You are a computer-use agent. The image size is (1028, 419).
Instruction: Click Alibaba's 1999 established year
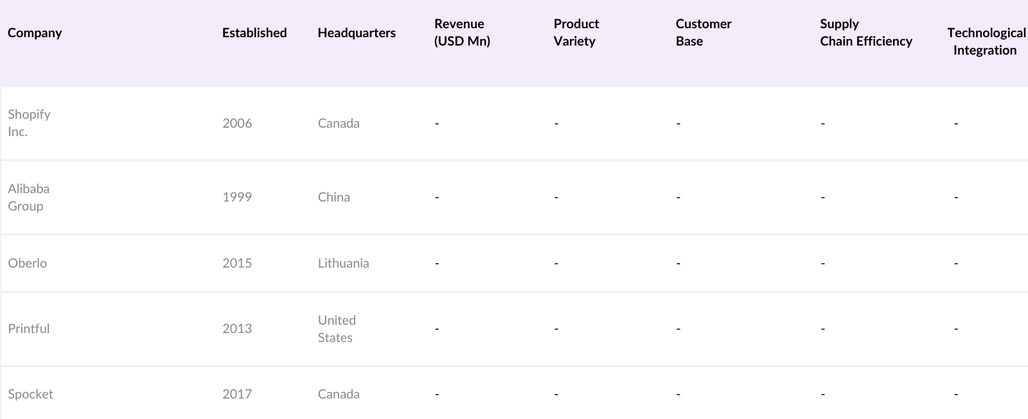[237, 197]
